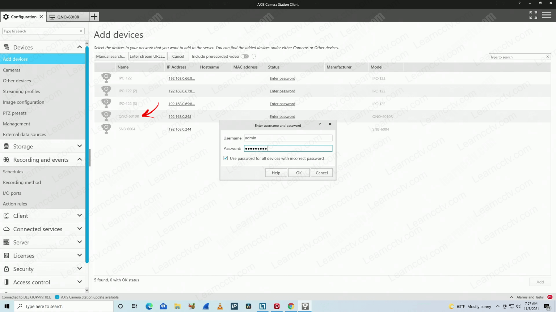Image resolution: width=556 pixels, height=312 pixels.
Task: Select the Connected services cloud icon
Action: click(x=6, y=229)
